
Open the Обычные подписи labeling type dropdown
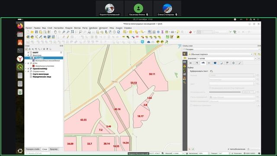pyautogui.click(x=220, y=54)
